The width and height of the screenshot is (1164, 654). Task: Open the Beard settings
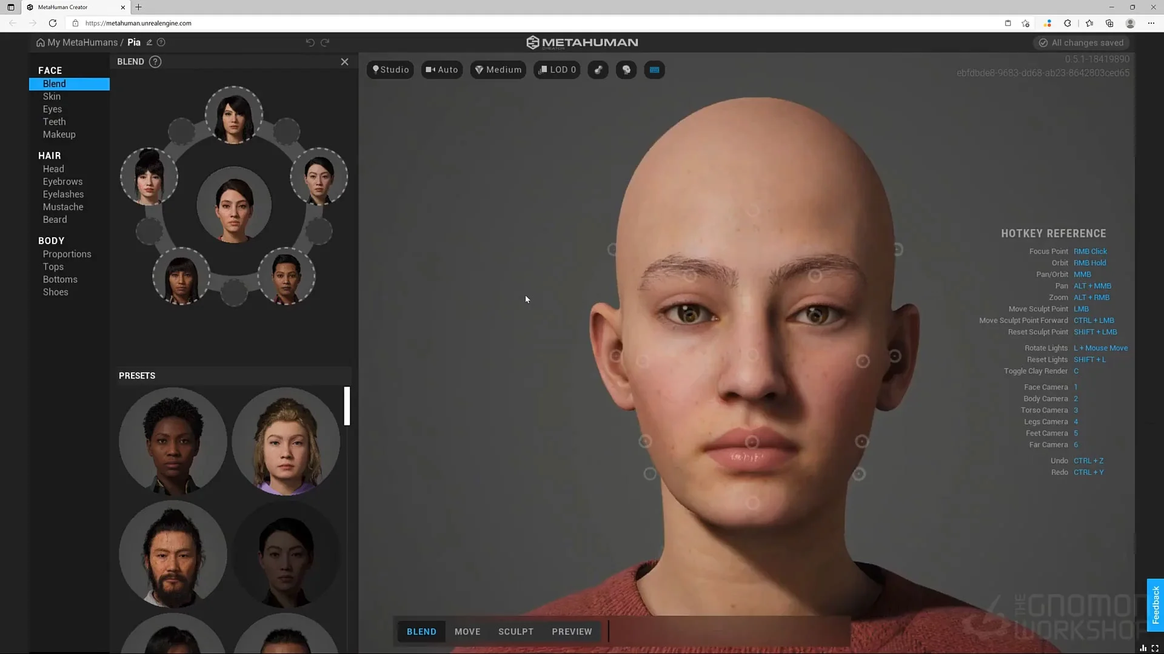pos(55,220)
